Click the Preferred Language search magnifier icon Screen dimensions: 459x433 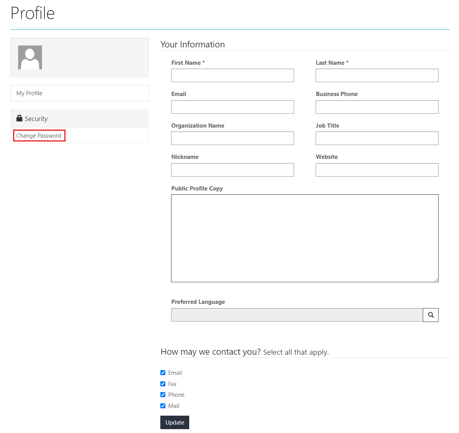430,315
